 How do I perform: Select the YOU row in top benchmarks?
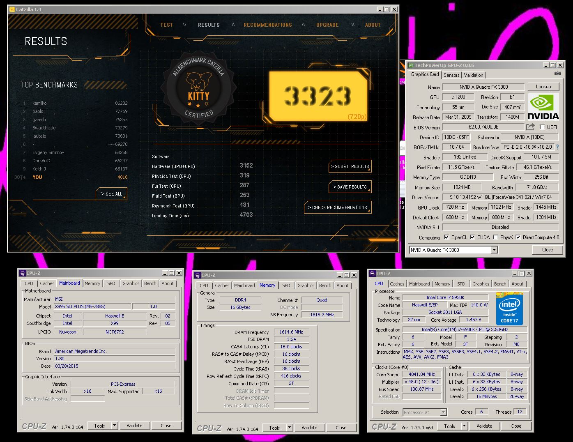point(71,177)
